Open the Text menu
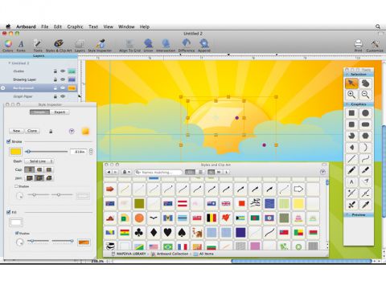 (x=93, y=26)
